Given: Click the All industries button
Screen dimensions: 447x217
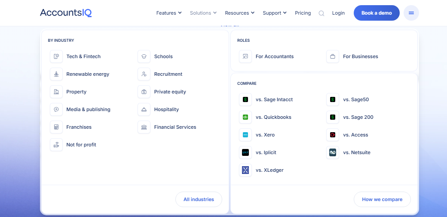Looking at the screenshot, I should (199, 199).
